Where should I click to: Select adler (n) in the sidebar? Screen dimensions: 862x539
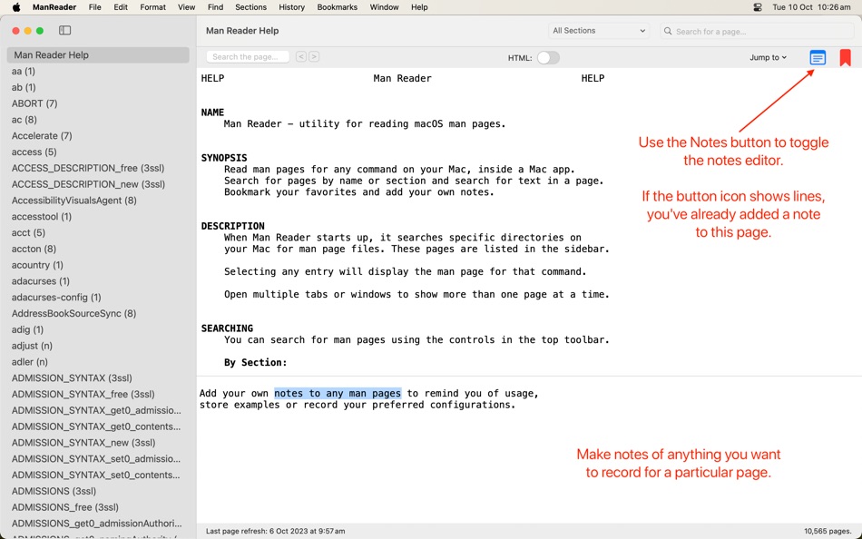click(x=98, y=362)
